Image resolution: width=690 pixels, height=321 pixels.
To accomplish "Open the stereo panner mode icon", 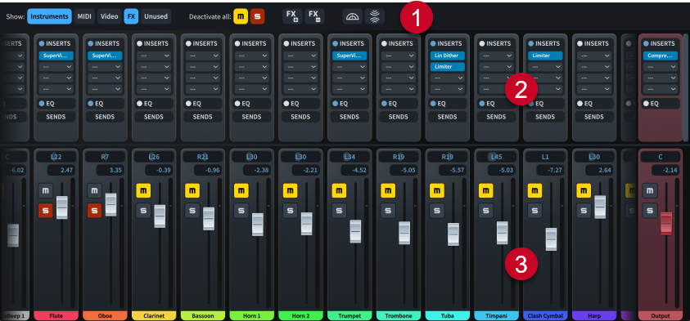I will [x=353, y=16].
